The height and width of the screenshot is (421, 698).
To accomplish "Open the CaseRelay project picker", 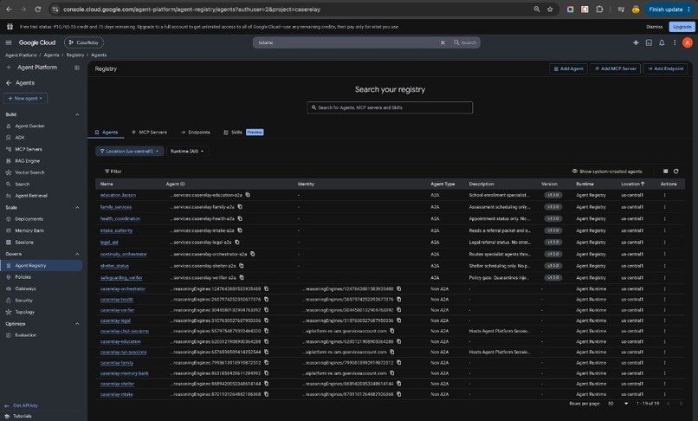I will click(84, 42).
